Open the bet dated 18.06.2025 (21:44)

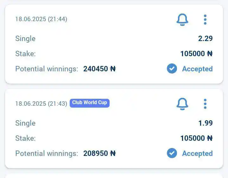click(41, 19)
